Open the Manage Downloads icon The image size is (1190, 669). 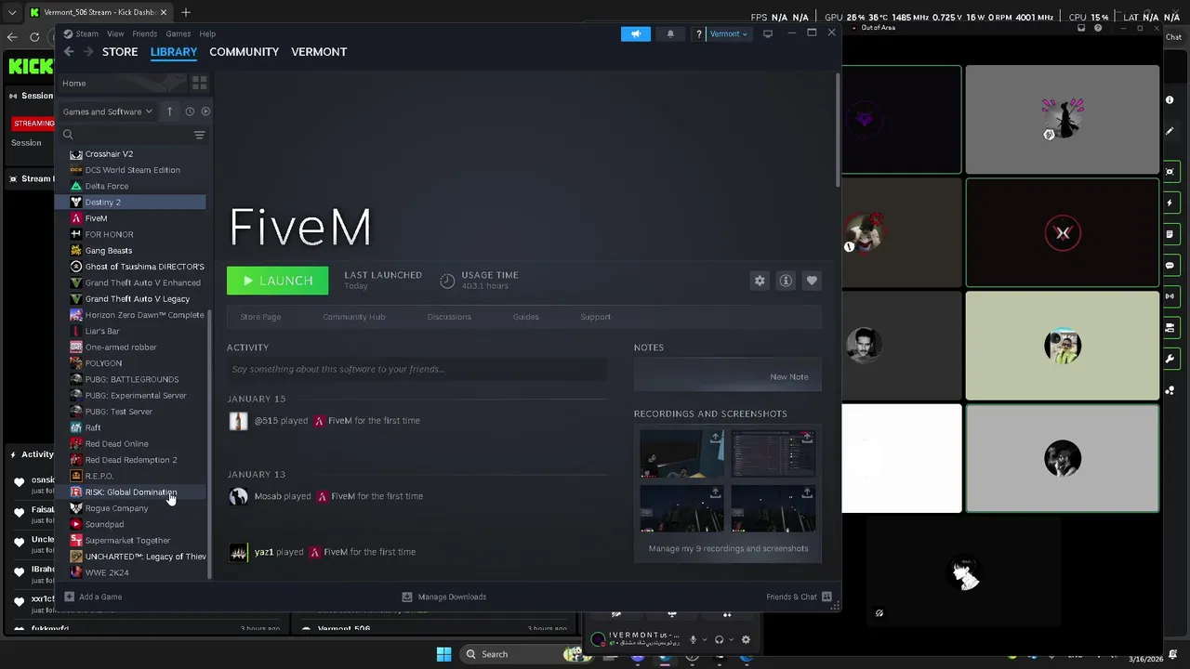coord(407,597)
